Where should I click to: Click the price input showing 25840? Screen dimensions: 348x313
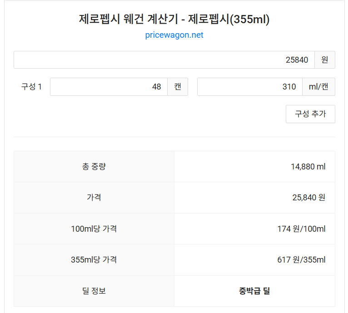tap(164, 60)
